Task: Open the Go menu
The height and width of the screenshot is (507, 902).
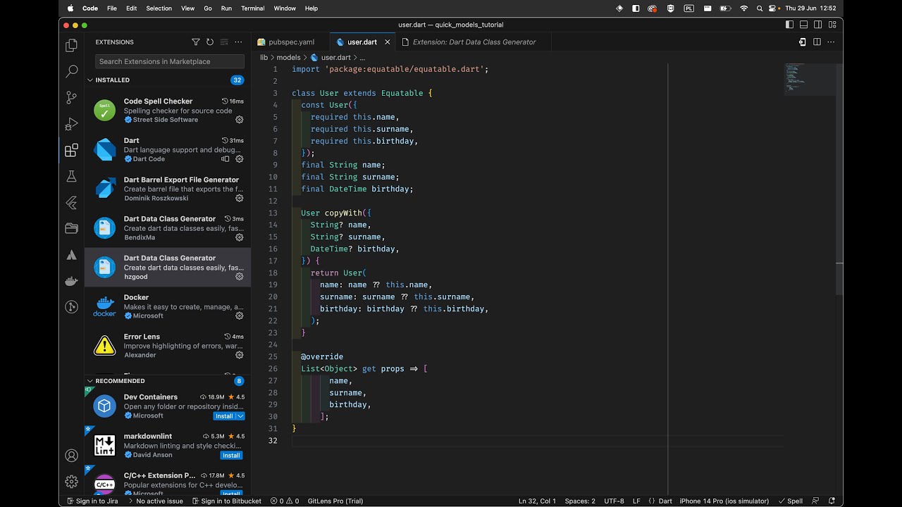Action: click(208, 8)
